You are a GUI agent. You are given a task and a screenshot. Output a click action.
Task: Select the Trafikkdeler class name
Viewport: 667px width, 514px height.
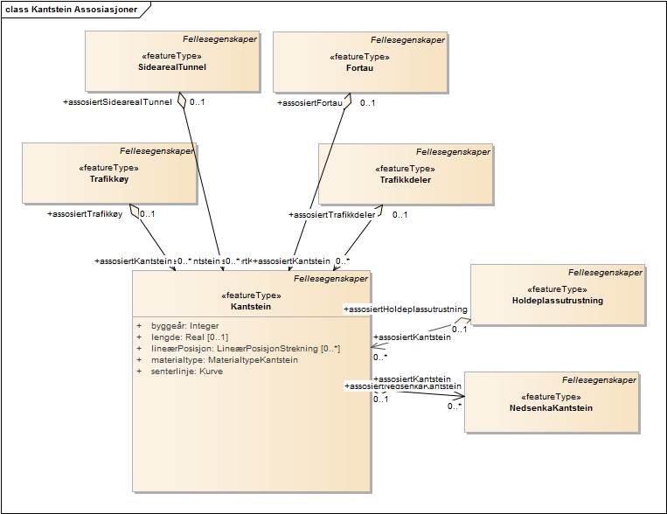[405, 180]
